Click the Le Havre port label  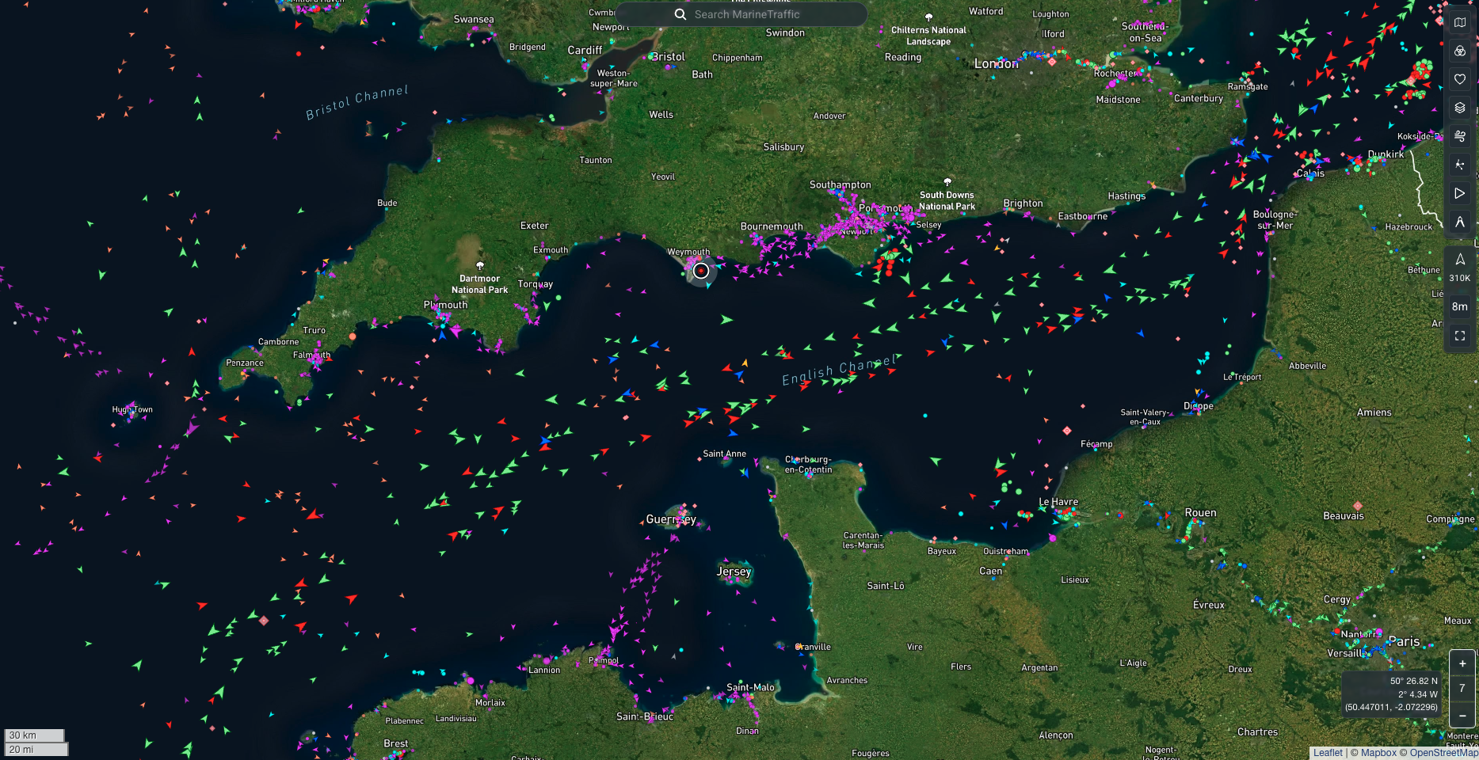point(1058,502)
